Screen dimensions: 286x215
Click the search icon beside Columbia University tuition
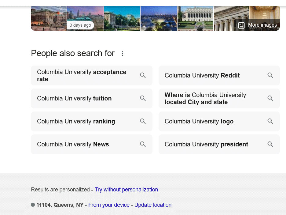click(x=143, y=98)
